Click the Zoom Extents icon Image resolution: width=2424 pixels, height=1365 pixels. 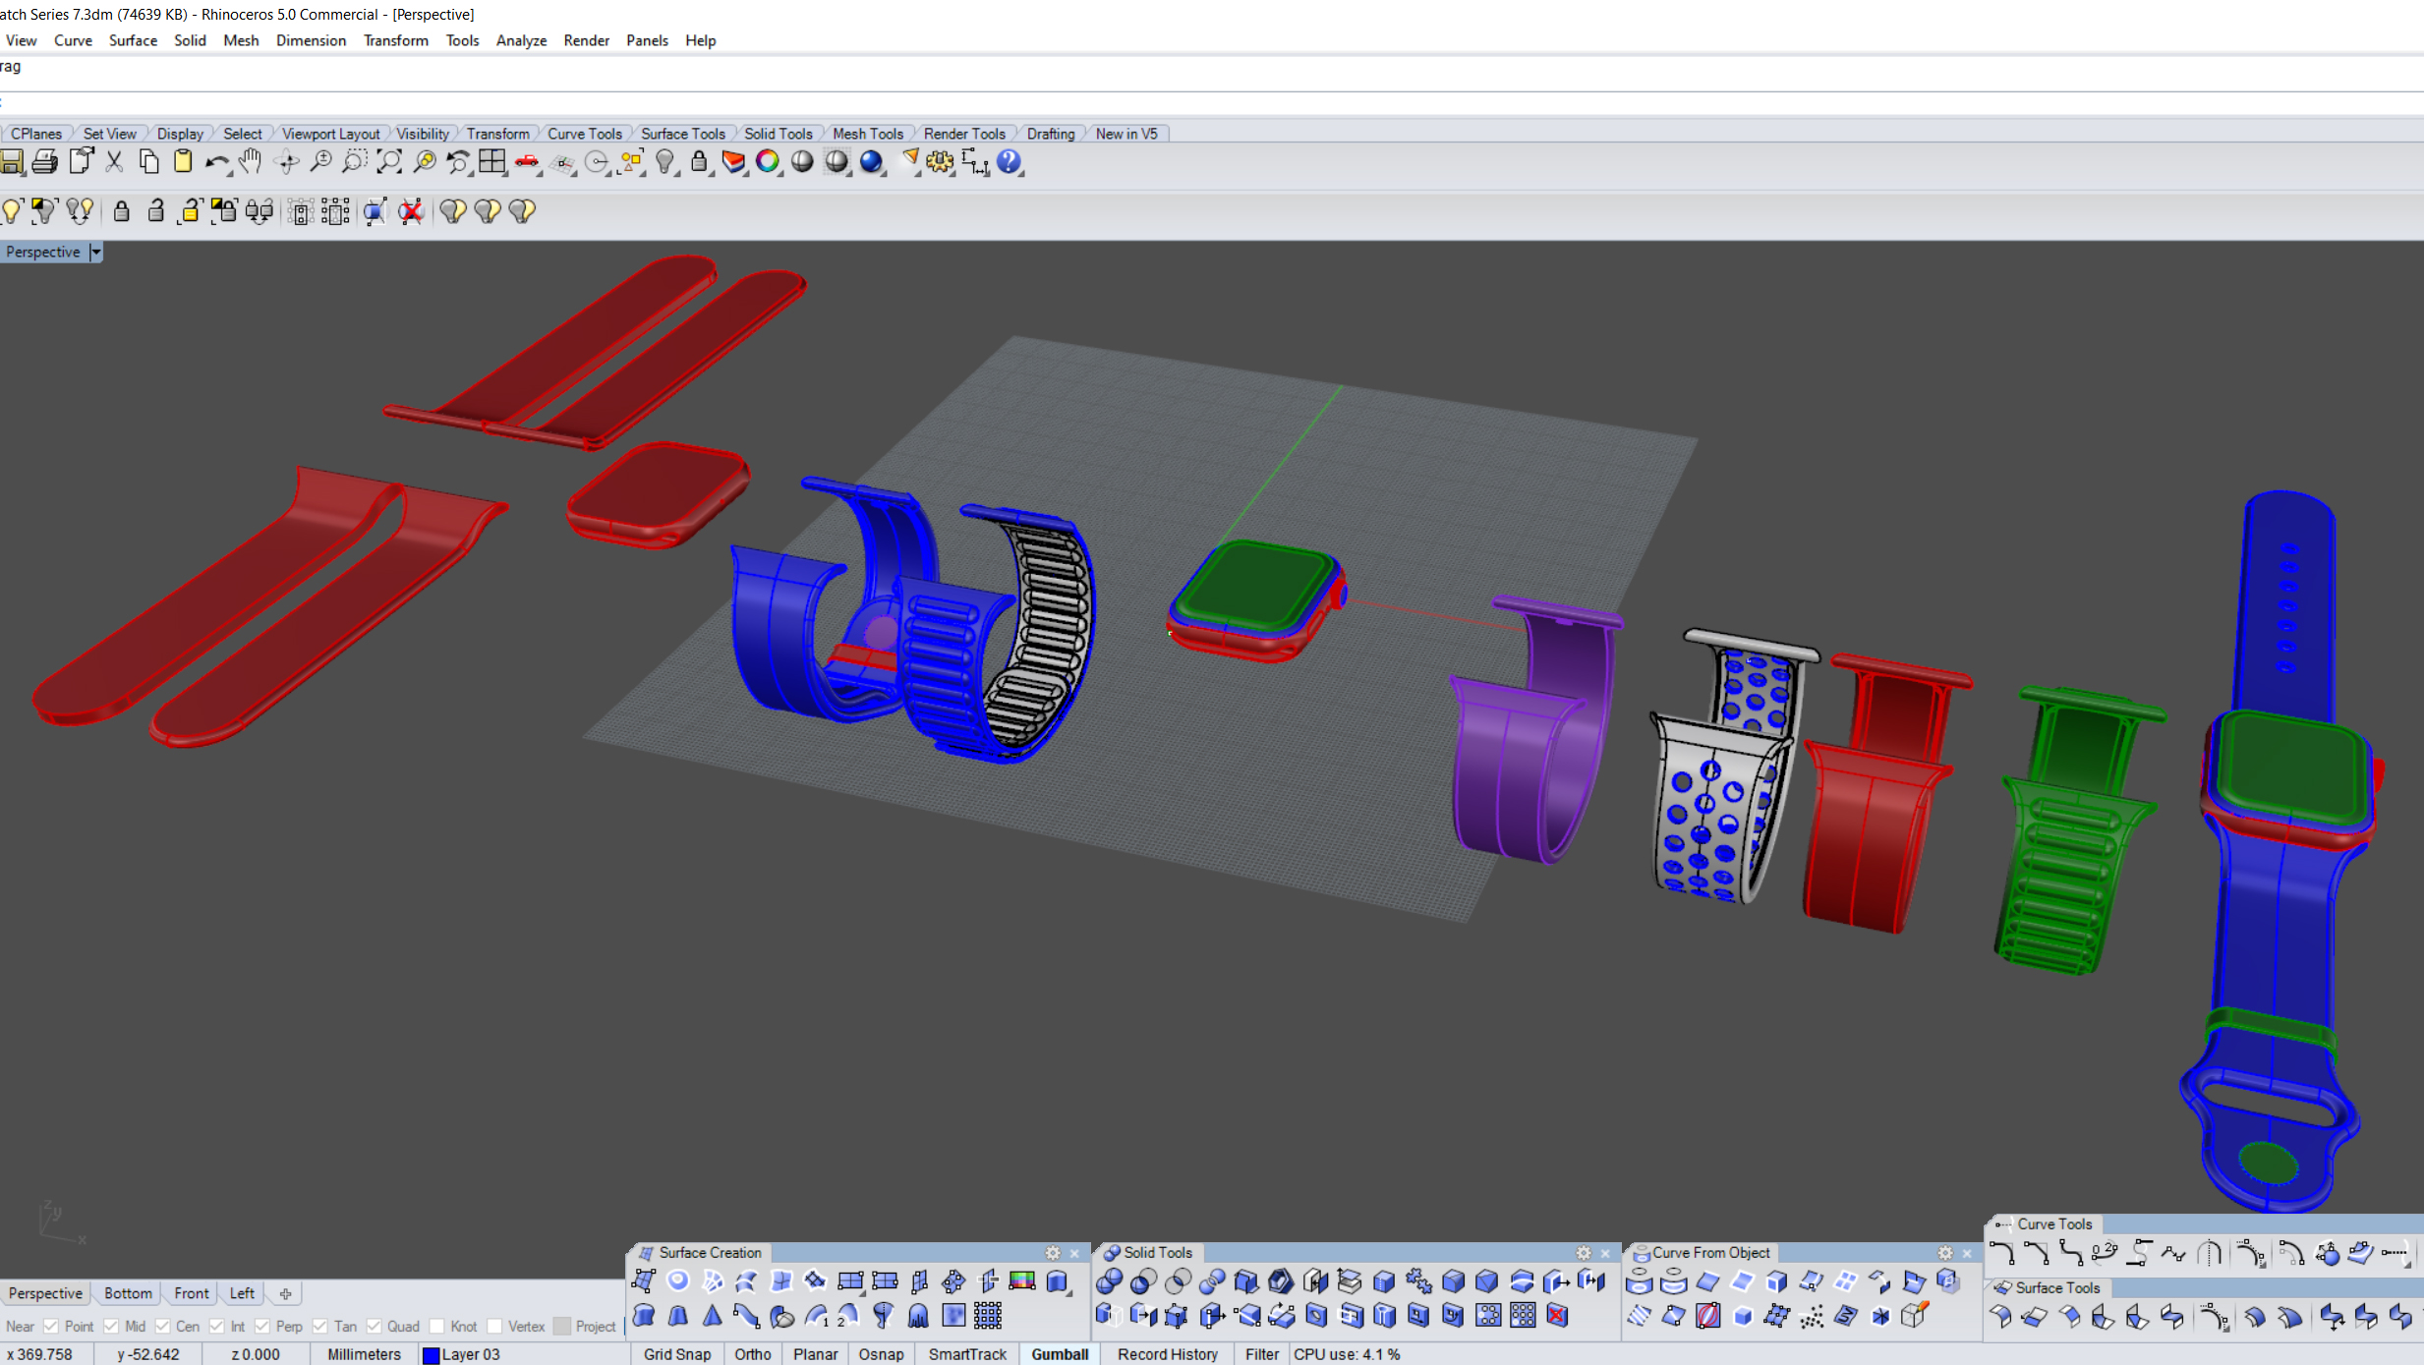tap(389, 162)
